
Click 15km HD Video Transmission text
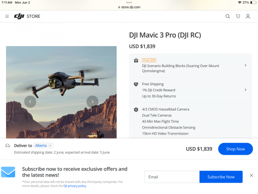coord(165,134)
